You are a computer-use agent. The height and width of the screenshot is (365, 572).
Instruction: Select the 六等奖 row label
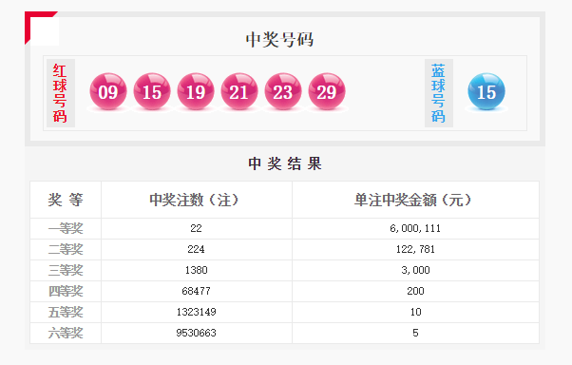66,333
